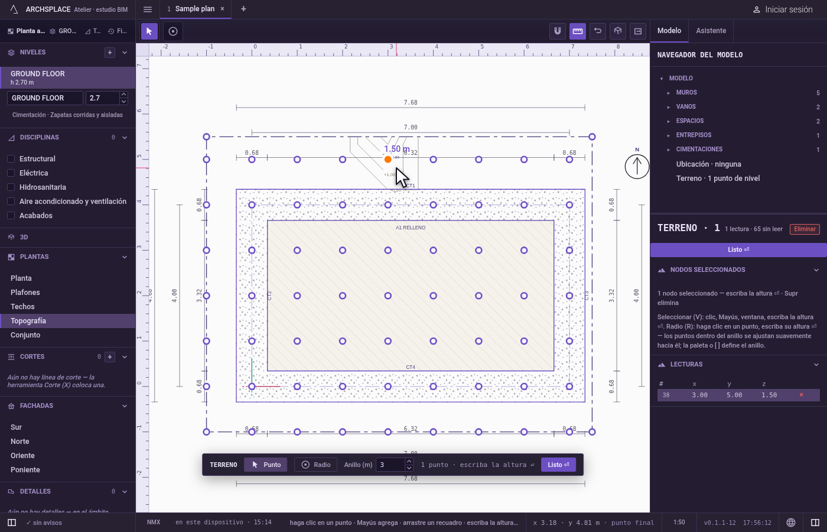Switch to the Asistente tab
This screenshot has height=532, width=827.
[x=711, y=31]
